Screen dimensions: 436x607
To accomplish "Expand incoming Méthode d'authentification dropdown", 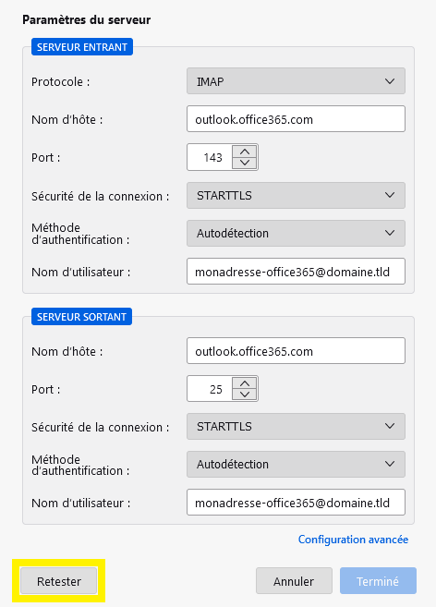I will 296,233.
